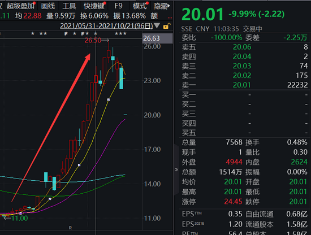The height and width of the screenshot is (235, 311).
Task: Click the 买五 bid row
Action: pyautogui.click(x=245, y=133)
